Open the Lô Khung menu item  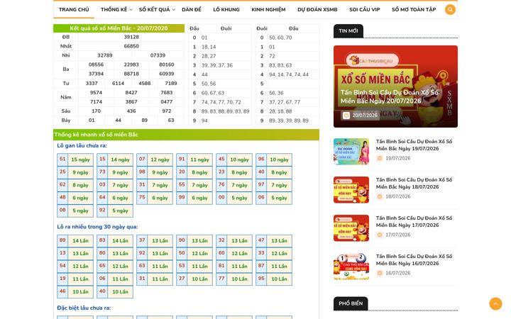click(x=226, y=9)
